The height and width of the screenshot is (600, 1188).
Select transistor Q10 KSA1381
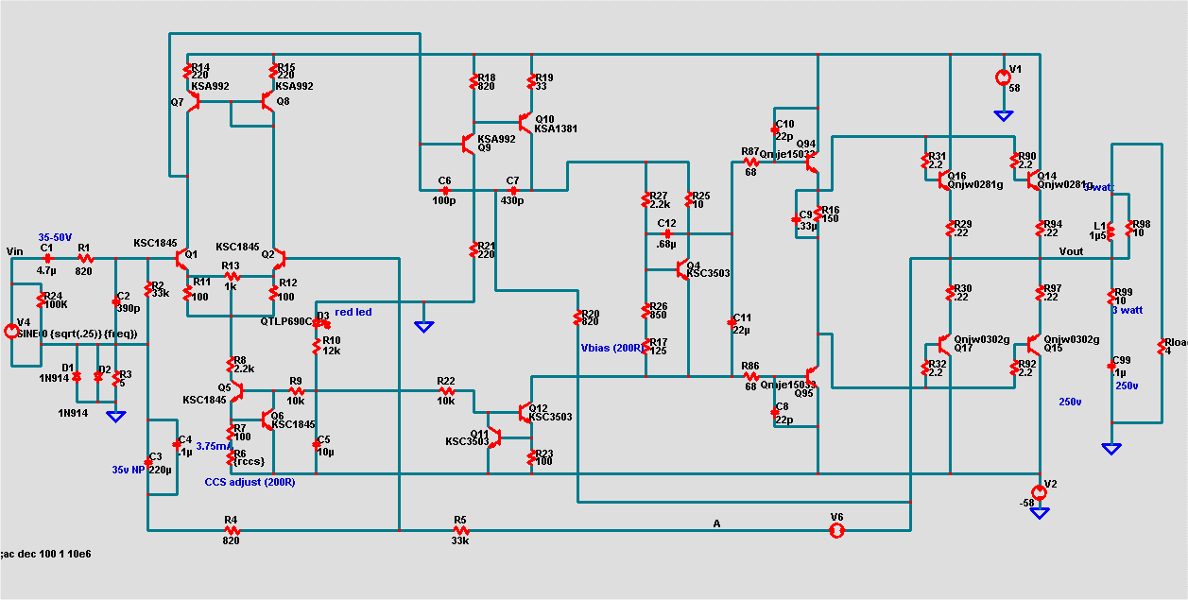point(525,123)
